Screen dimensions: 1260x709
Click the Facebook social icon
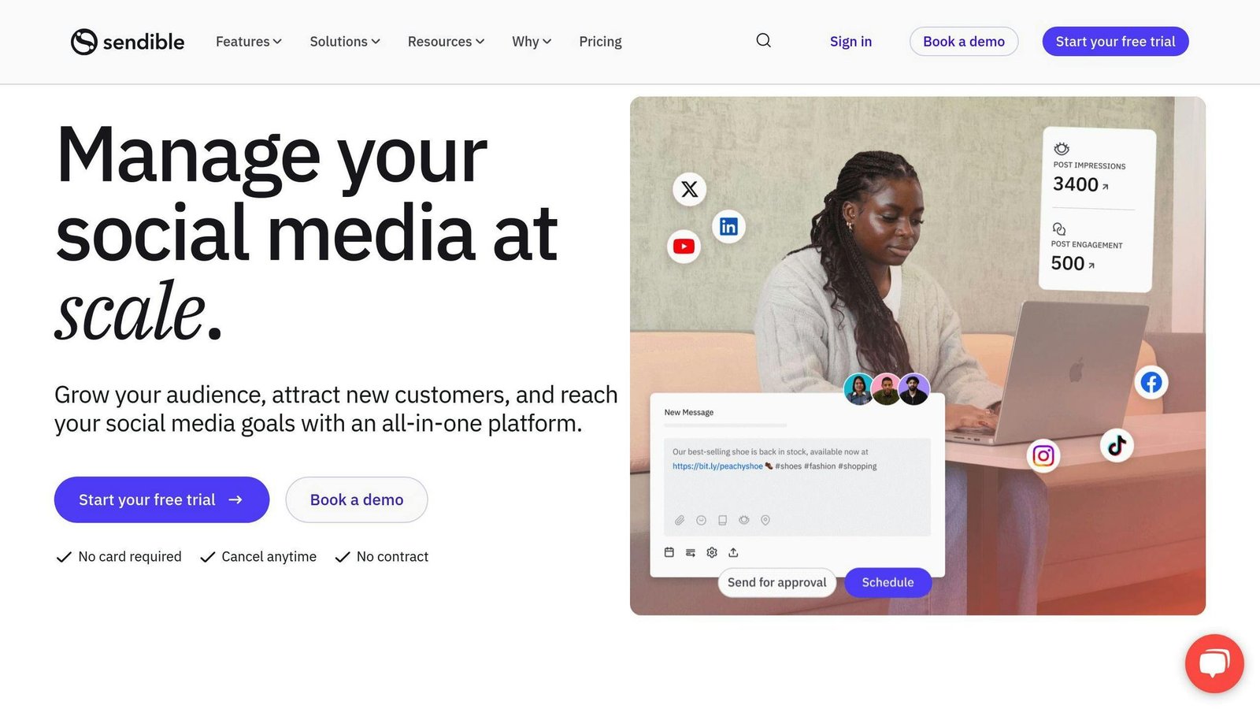click(x=1151, y=383)
